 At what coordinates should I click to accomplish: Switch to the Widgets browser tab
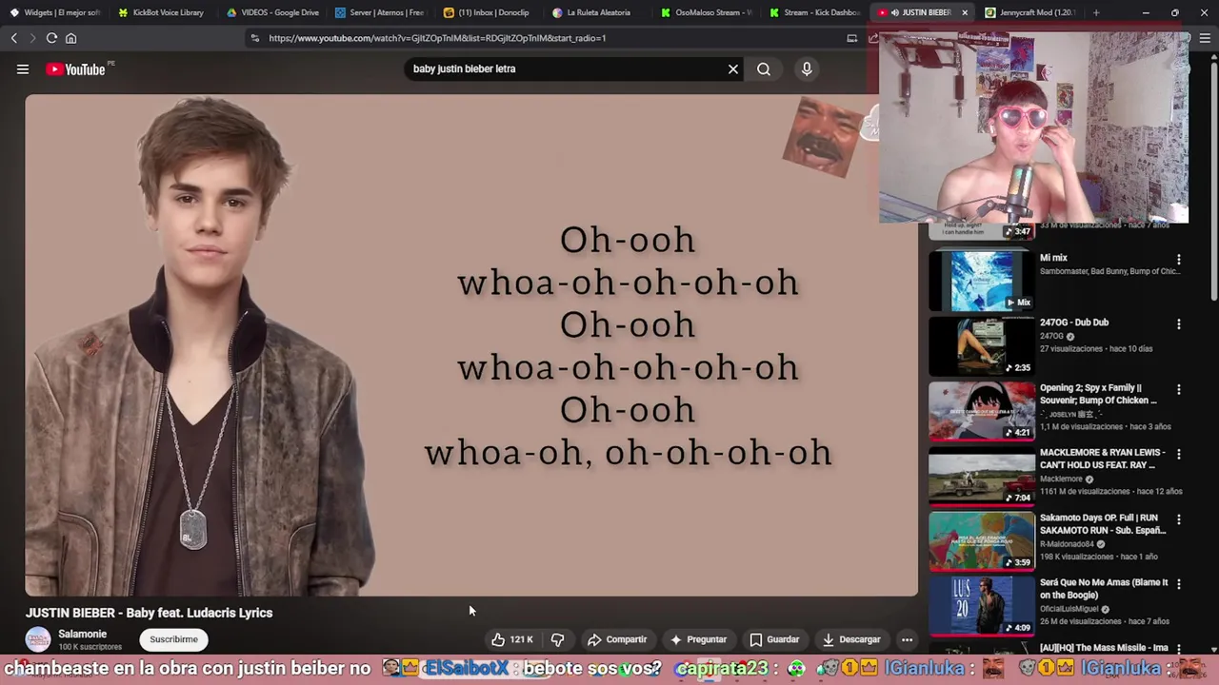55,12
